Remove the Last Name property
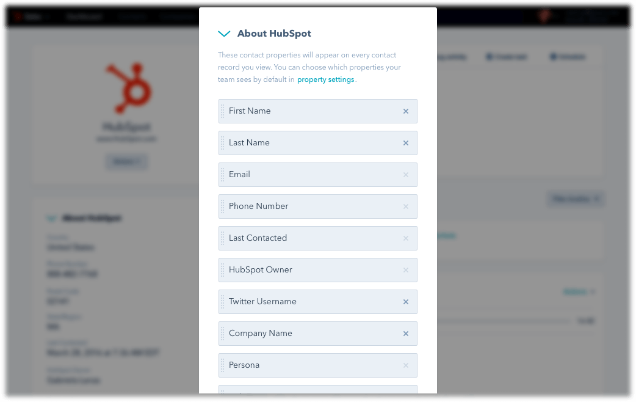The height and width of the screenshot is (402, 636). [x=405, y=143]
